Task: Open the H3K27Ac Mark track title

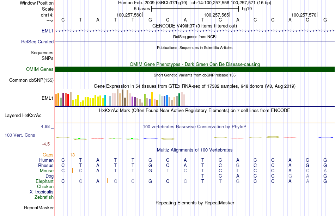Action: (195, 111)
